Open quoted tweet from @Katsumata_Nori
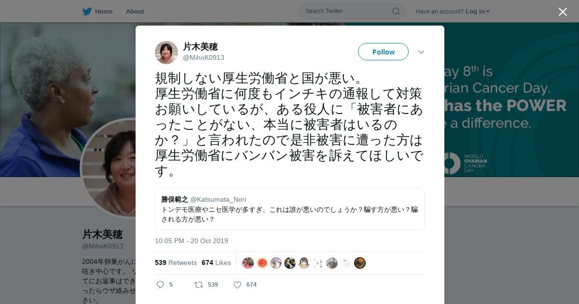This screenshot has width=579, height=304. point(290,209)
